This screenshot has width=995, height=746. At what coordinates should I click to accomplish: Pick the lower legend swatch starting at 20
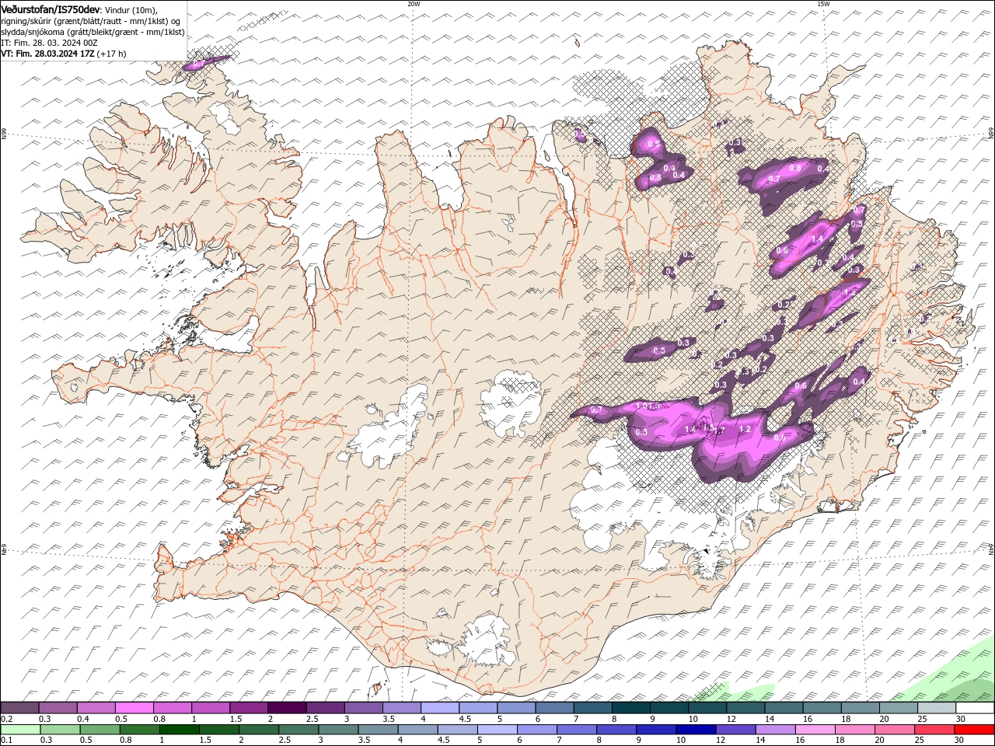tap(895, 730)
